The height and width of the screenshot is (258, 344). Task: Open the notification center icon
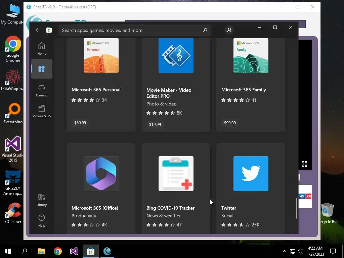(x=333, y=251)
